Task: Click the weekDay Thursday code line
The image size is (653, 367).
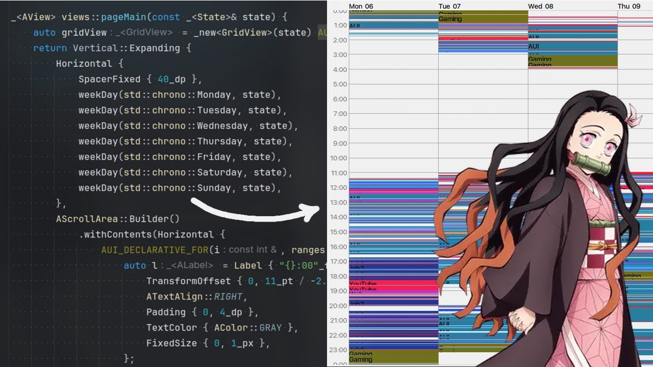Action: tap(186, 141)
